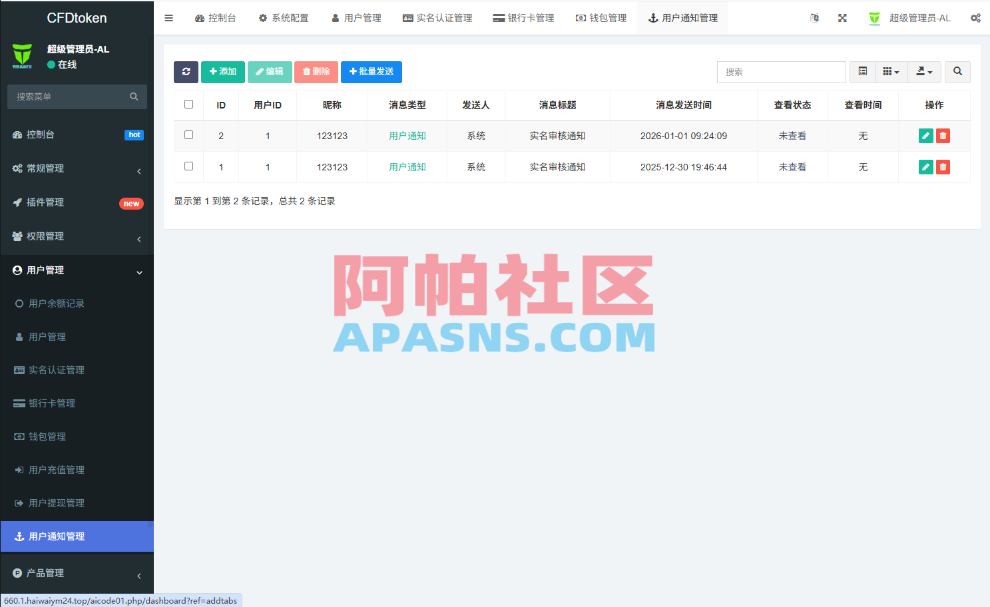Viewport: 990px width, 607px height.
Task: Sort by the 消息发送时间 column header
Action: coord(684,105)
